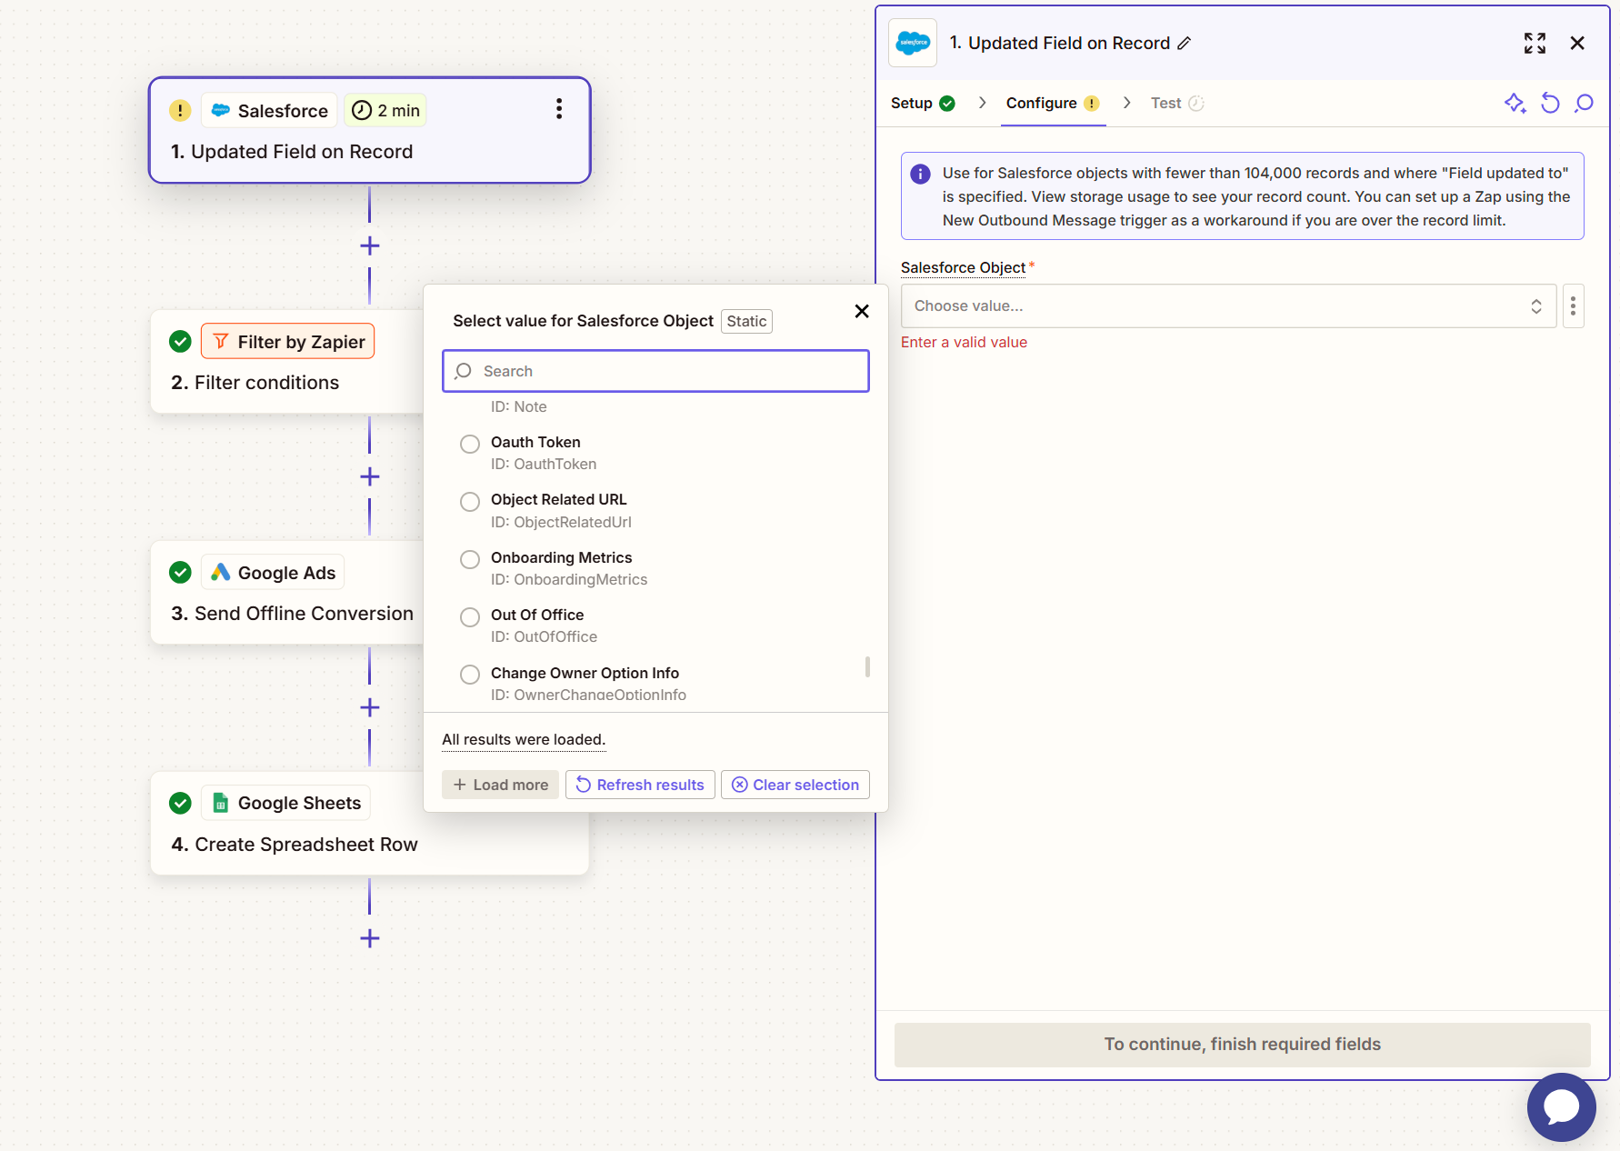Click Clear selection button
The width and height of the screenshot is (1620, 1151).
pos(795,785)
